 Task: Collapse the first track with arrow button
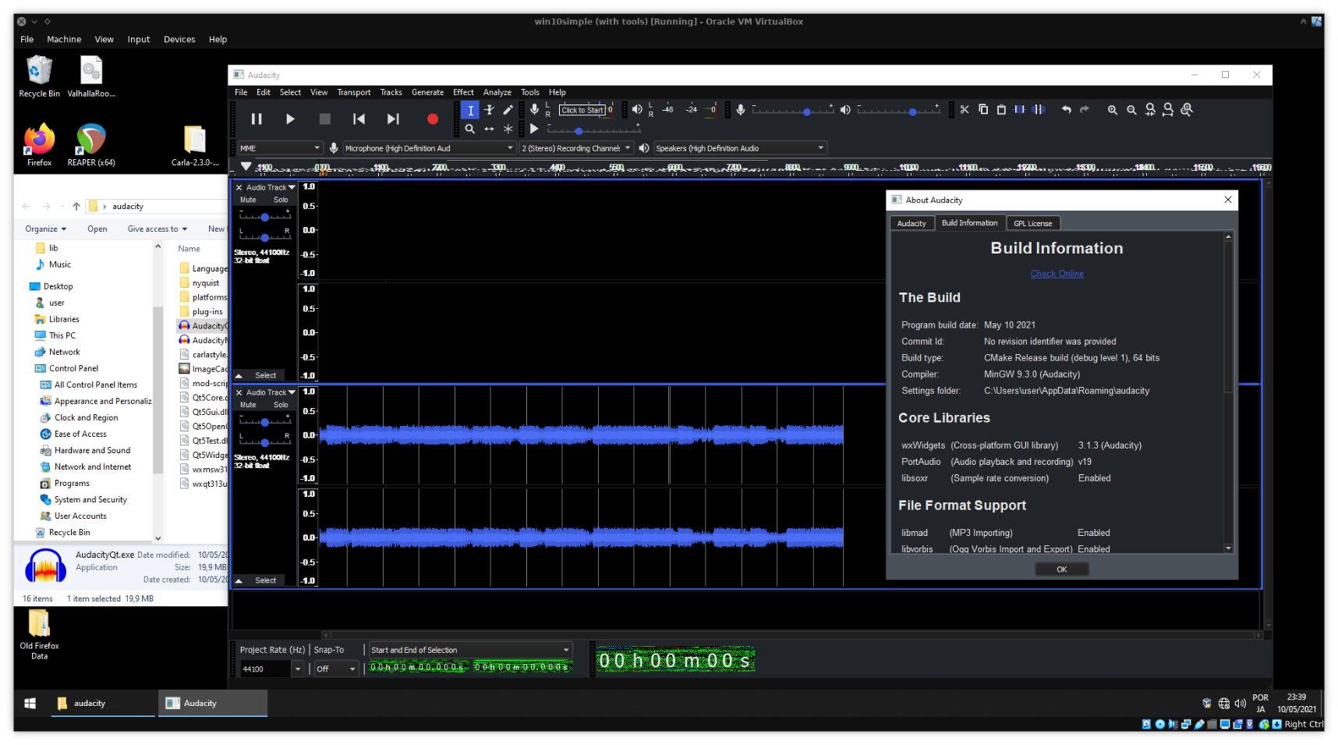click(239, 375)
